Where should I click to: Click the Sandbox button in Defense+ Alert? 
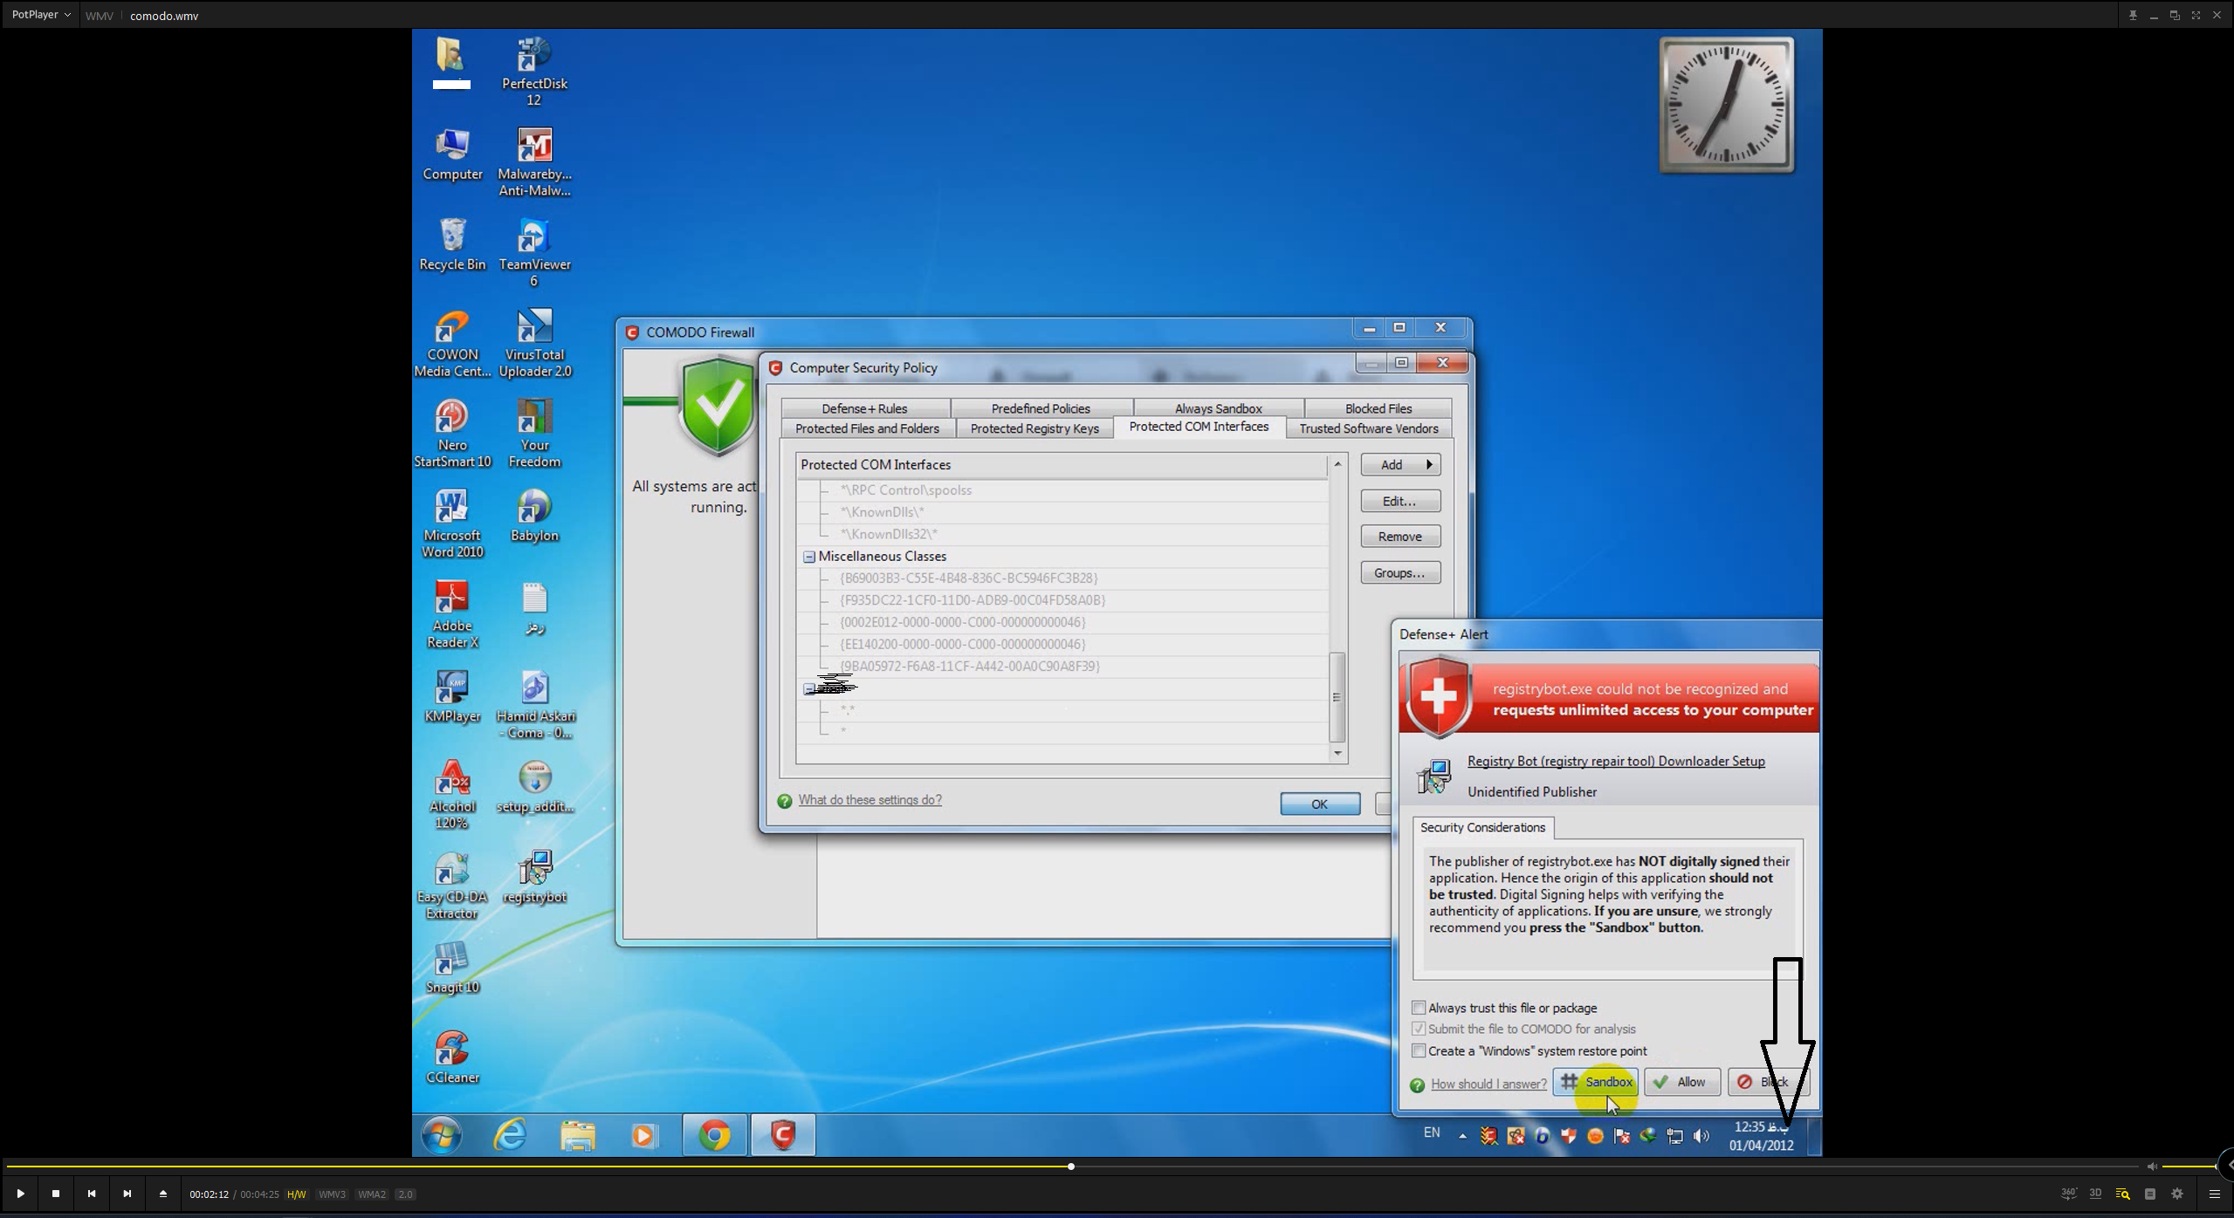point(1595,1082)
